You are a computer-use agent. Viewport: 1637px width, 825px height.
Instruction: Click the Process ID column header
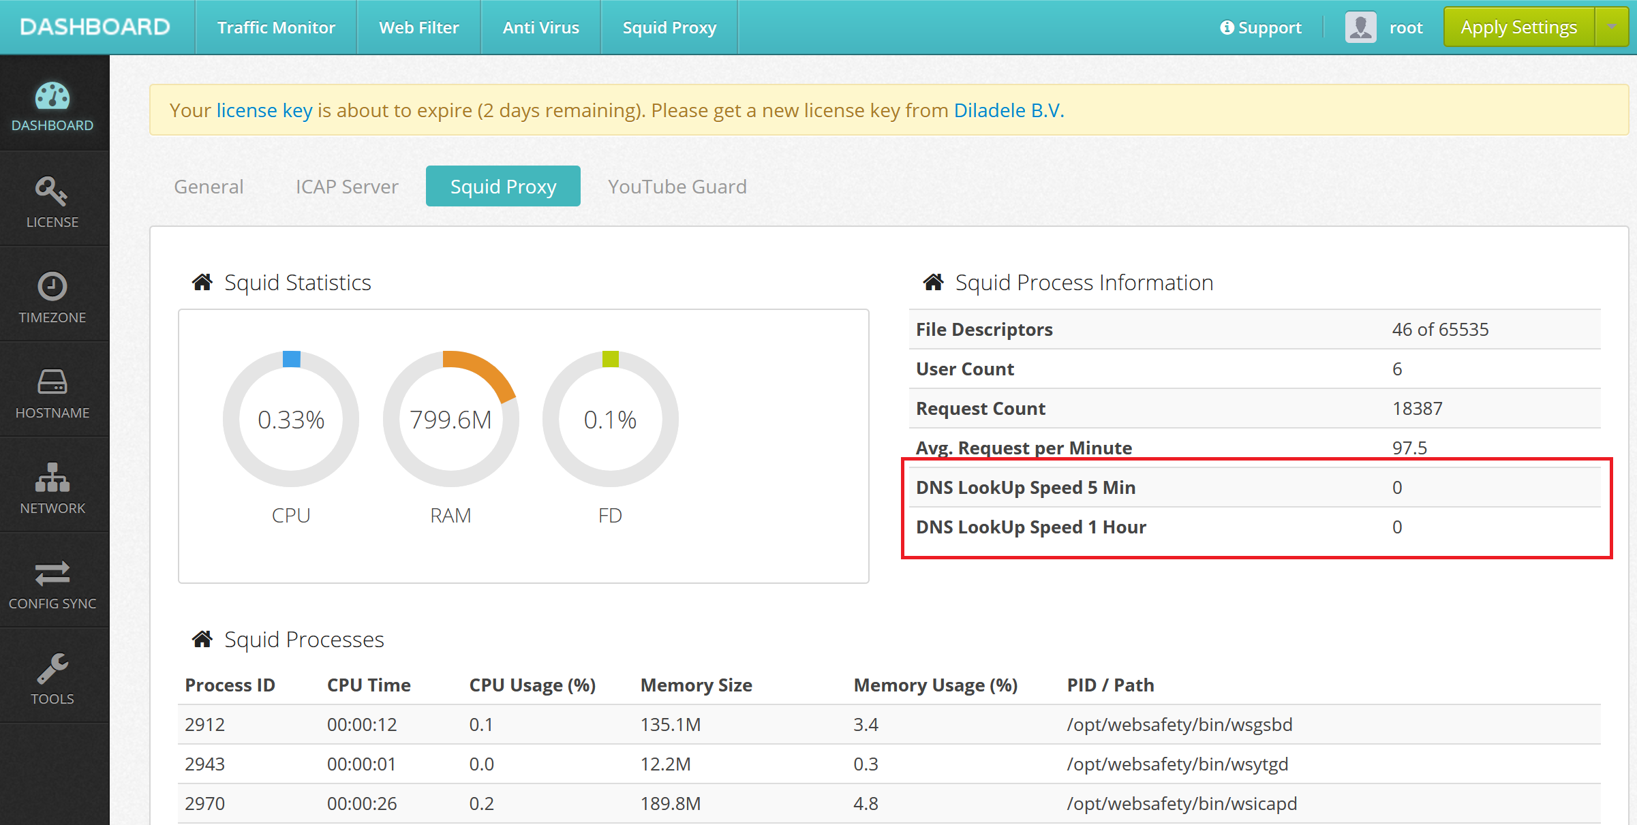(230, 685)
